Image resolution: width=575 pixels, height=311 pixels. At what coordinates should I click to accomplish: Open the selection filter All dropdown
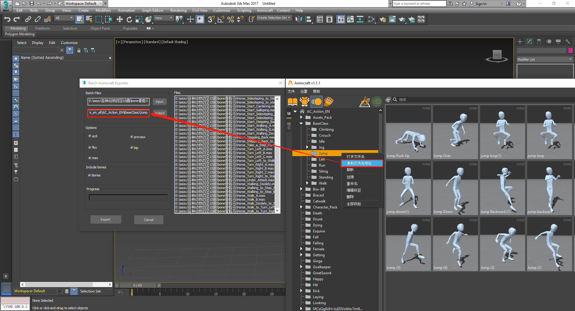64,18
